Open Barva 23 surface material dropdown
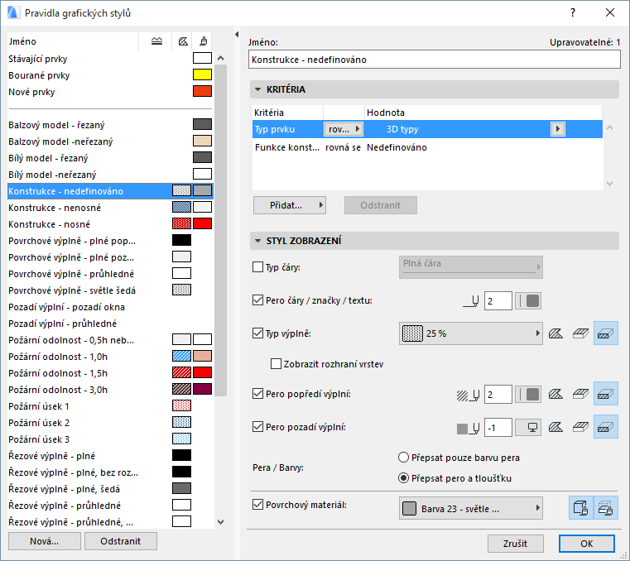The width and height of the screenshot is (630, 561). point(470,508)
